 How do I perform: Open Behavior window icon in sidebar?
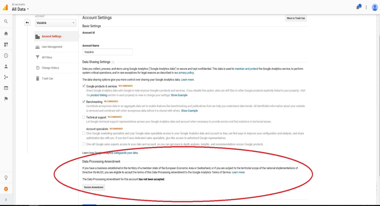[x=6, y=88]
